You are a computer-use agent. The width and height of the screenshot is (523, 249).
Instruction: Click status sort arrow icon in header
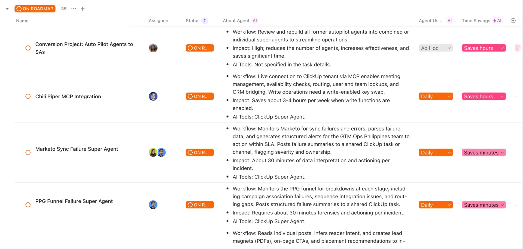(x=205, y=21)
